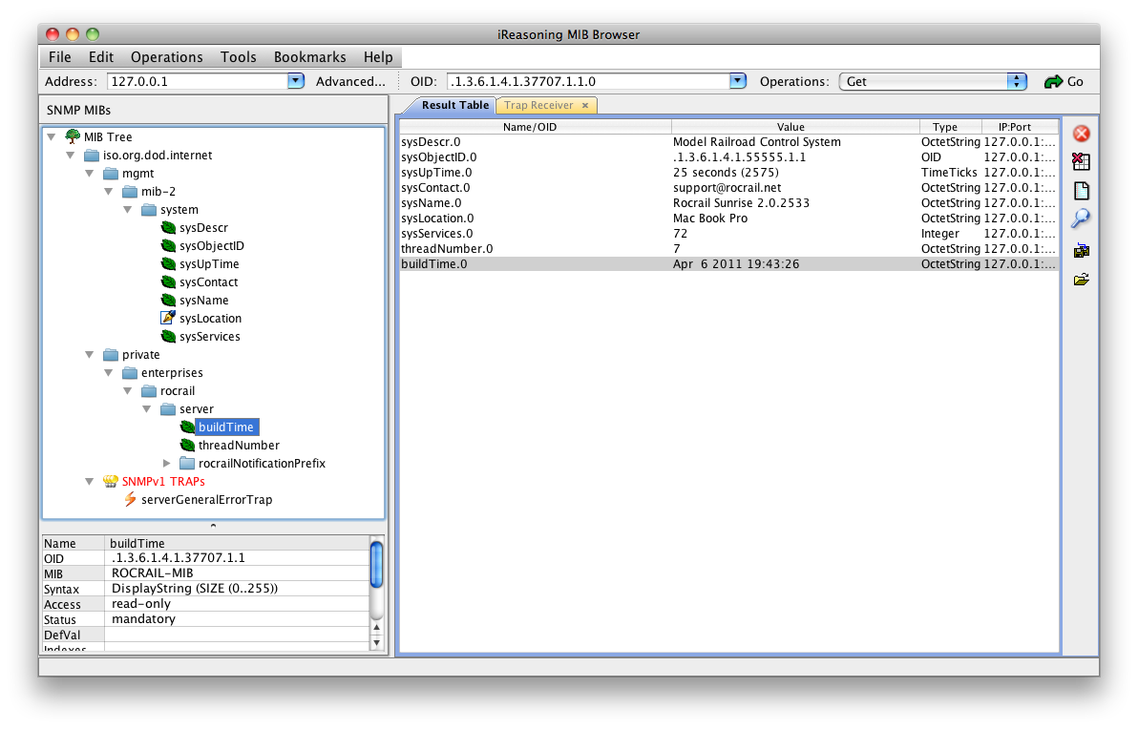Open the OID dropdown list

pos(737,82)
